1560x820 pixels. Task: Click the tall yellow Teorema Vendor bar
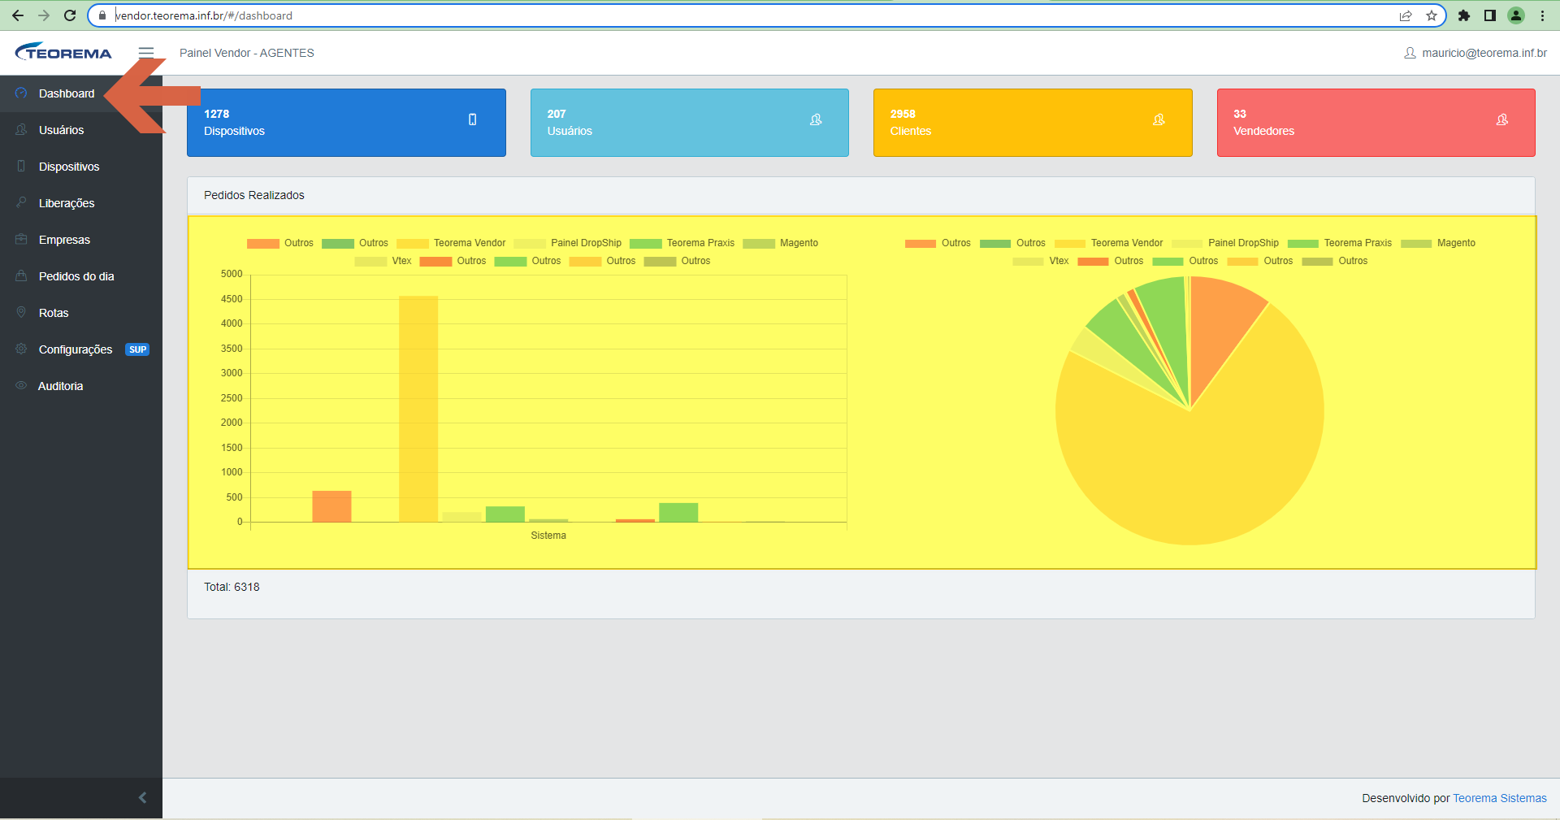(418, 409)
